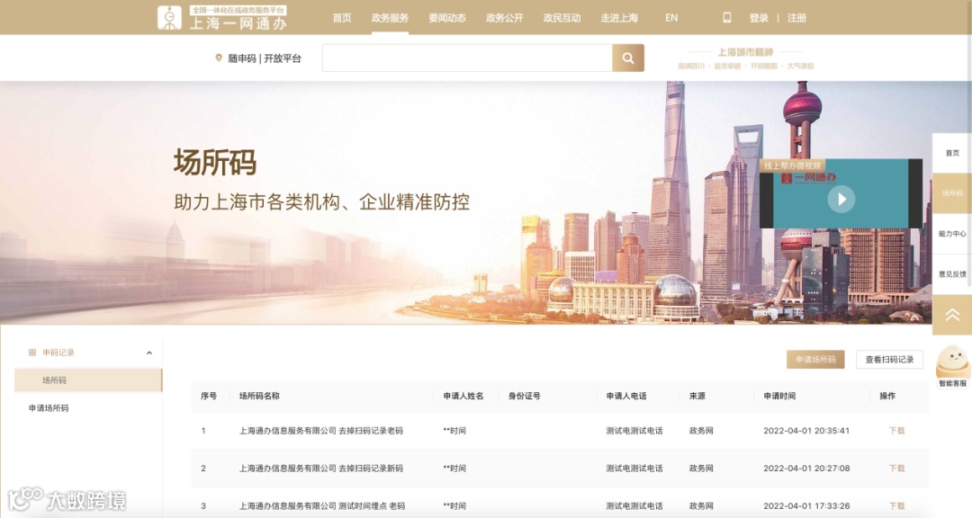Click the Shanghai 一网通办 logo icon
972x518 pixels.
tap(169, 17)
